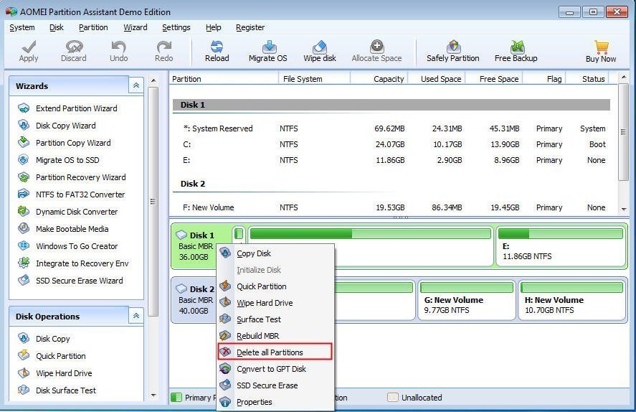
Task: Sort by Partition column header
Action: [x=224, y=79]
